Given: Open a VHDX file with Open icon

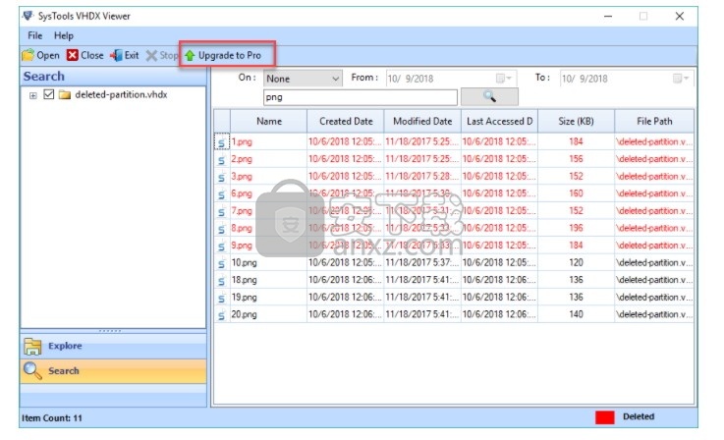Looking at the screenshot, I should (28, 55).
